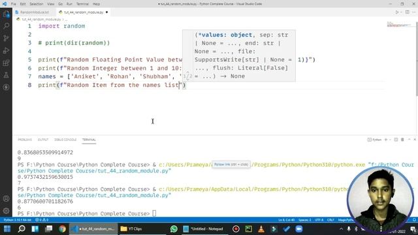Kill terminal with trash icon
Screen dimensions: 418x235
tap(402, 140)
